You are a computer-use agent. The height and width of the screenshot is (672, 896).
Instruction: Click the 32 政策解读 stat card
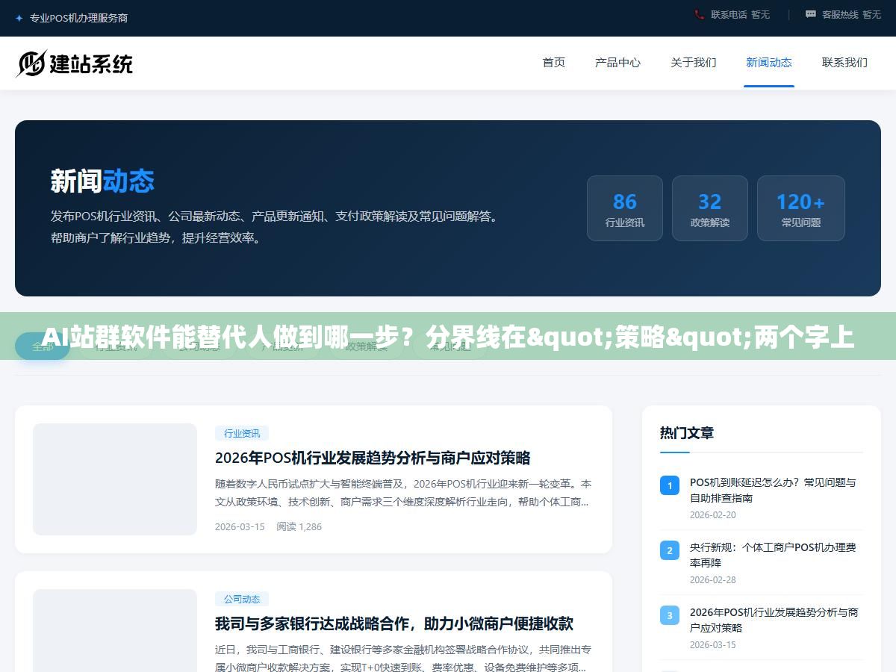tap(710, 208)
